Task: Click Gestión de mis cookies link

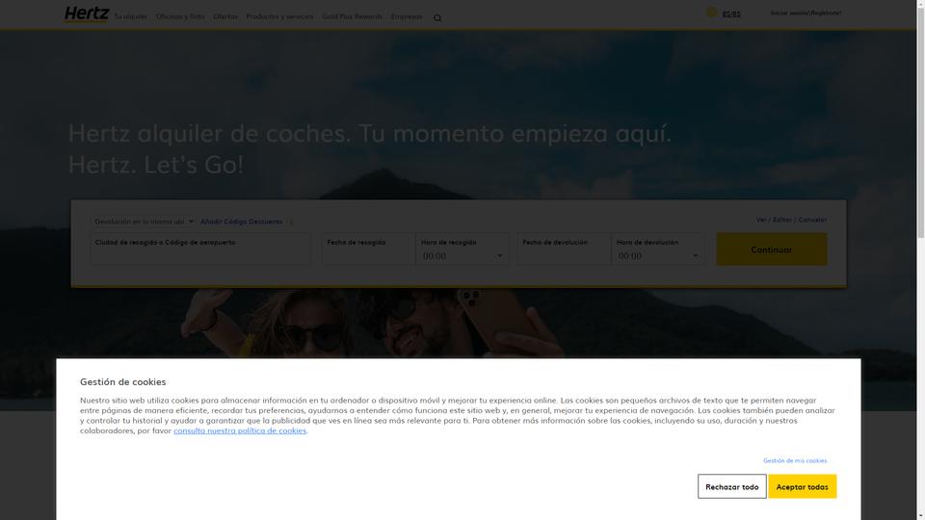Action: pos(795,460)
